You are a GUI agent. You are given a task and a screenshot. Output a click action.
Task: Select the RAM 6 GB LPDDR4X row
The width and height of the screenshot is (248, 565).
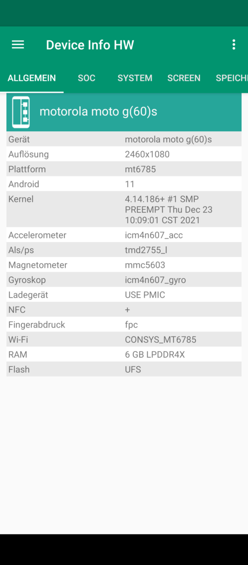[x=124, y=355]
